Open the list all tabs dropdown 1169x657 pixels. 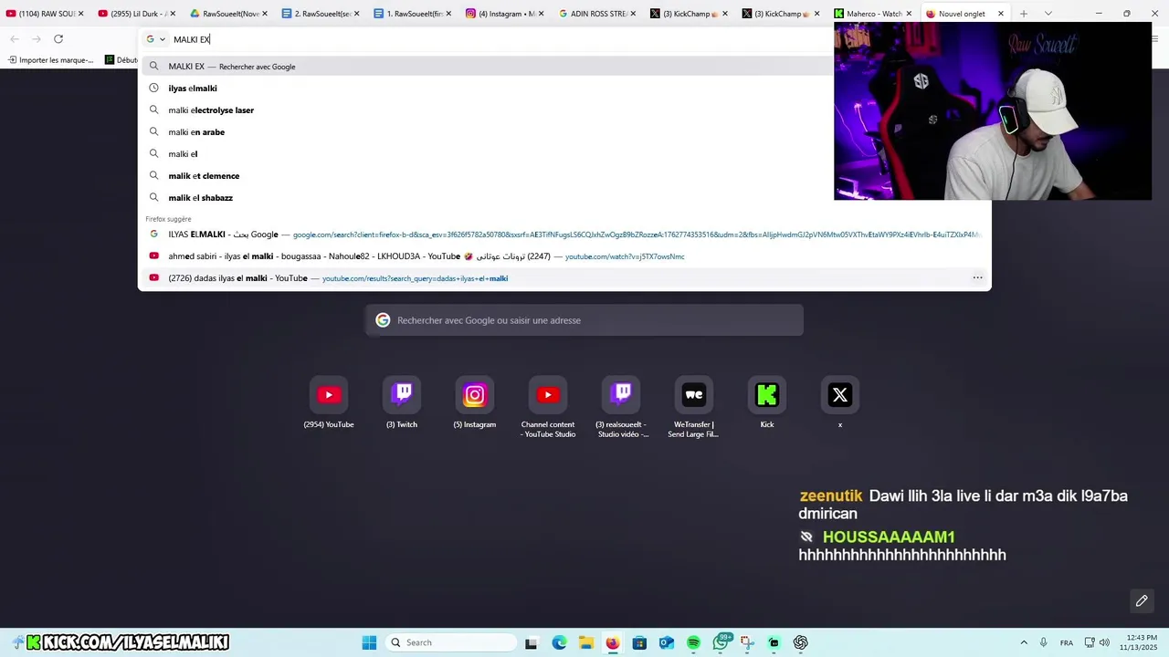click(x=1048, y=14)
